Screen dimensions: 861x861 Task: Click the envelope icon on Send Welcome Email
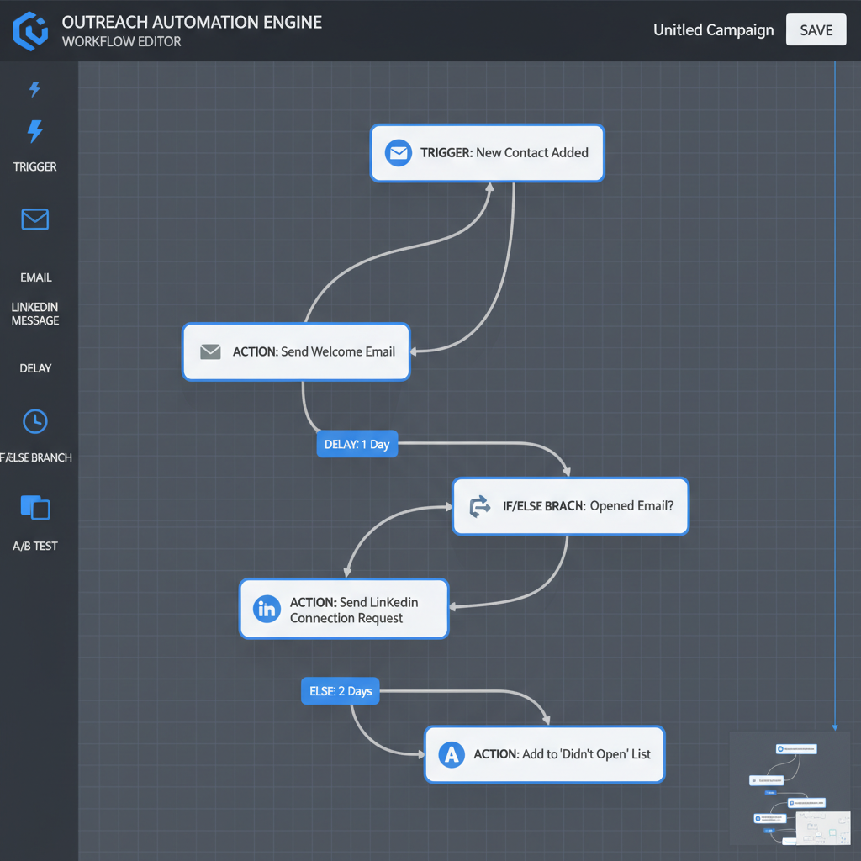tap(210, 351)
